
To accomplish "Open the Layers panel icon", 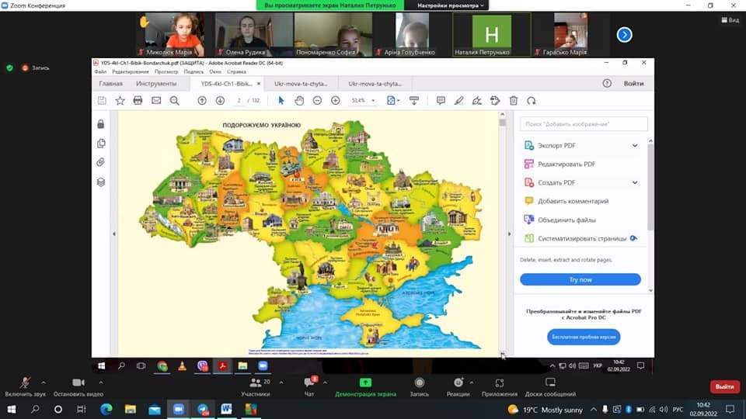I will [101, 182].
